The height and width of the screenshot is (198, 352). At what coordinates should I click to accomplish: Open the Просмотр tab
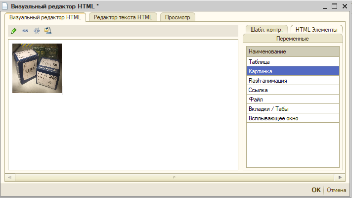pos(177,17)
